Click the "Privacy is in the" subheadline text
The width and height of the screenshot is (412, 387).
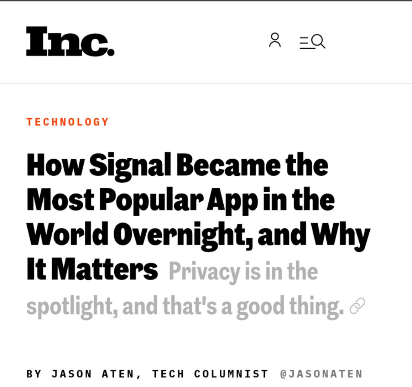tap(243, 271)
